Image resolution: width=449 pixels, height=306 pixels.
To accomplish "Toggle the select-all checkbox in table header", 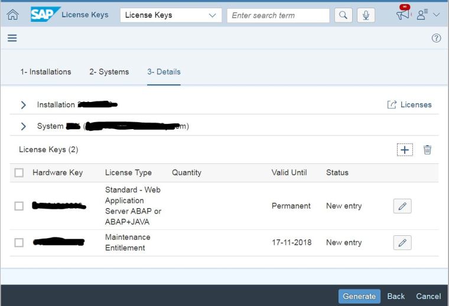I will (19, 173).
